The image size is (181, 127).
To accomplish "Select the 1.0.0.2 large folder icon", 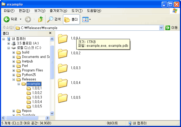I will click(63, 53).
